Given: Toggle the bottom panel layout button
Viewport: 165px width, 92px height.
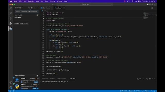Looking at the screenshot, I should pyautogui.click(x=150, y=4).
